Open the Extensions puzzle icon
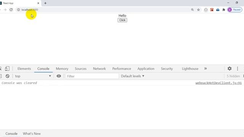This screenshot has height=137, width=244. (224, 10)
